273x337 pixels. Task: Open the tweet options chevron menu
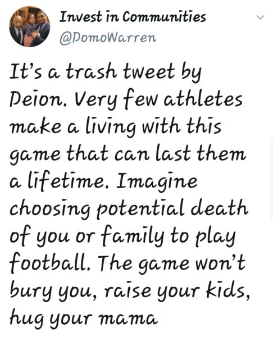coord(260,17)
